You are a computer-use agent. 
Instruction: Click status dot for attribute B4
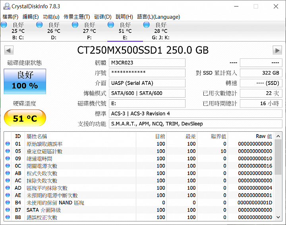8,202
